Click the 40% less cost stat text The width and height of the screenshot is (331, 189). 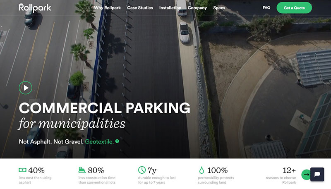(35, 176)
